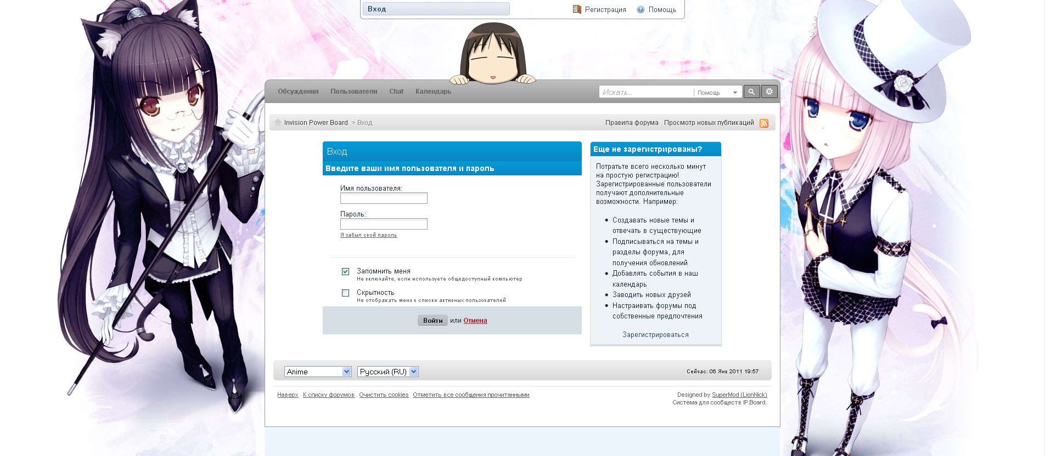This screenshot has height=456, width=1045.
Task: Click "Invision Power Board" breadcrumb link
Action: pos(316,123)
